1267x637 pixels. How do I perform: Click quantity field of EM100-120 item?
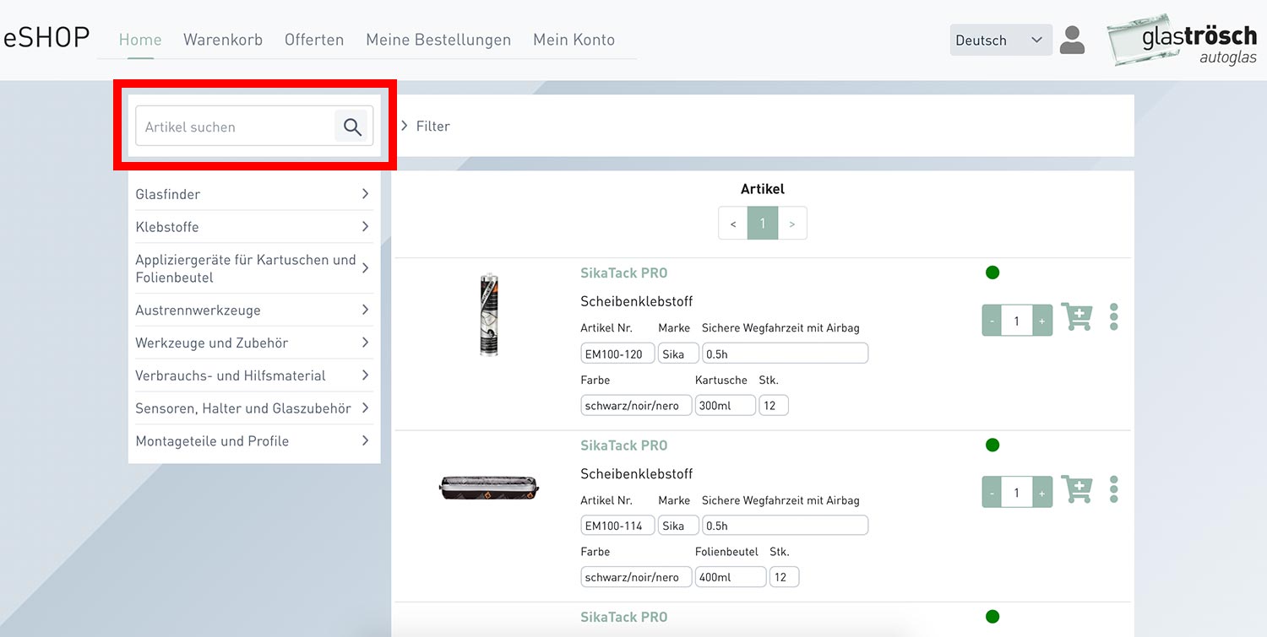point(1017,321)
